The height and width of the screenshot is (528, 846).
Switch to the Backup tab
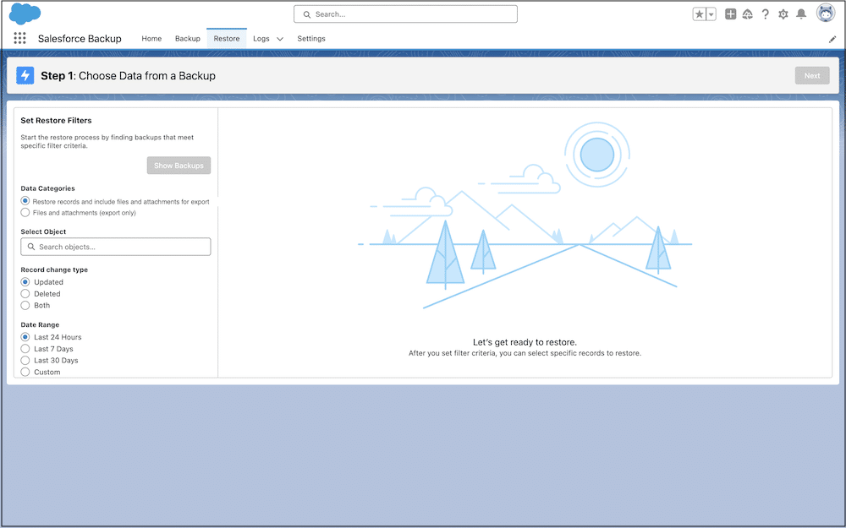coord(188,39)
